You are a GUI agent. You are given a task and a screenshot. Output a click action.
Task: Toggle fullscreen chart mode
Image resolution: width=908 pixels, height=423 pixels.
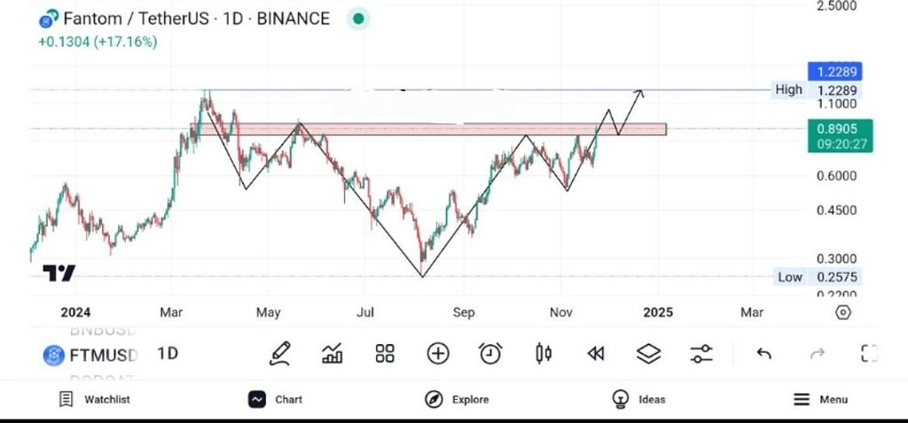(870, 354)
